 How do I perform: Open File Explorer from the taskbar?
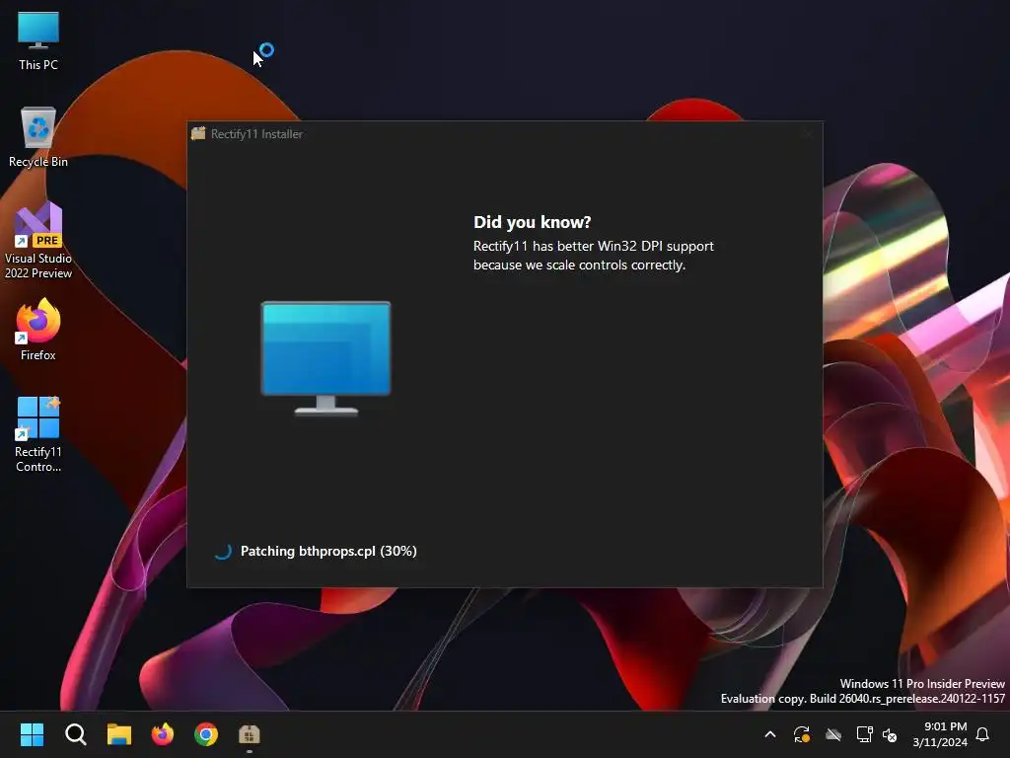119,734
